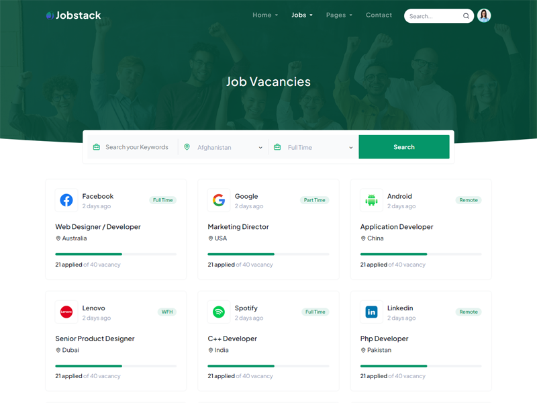Open the Jobs menu
537x403 pixels.
301,15
